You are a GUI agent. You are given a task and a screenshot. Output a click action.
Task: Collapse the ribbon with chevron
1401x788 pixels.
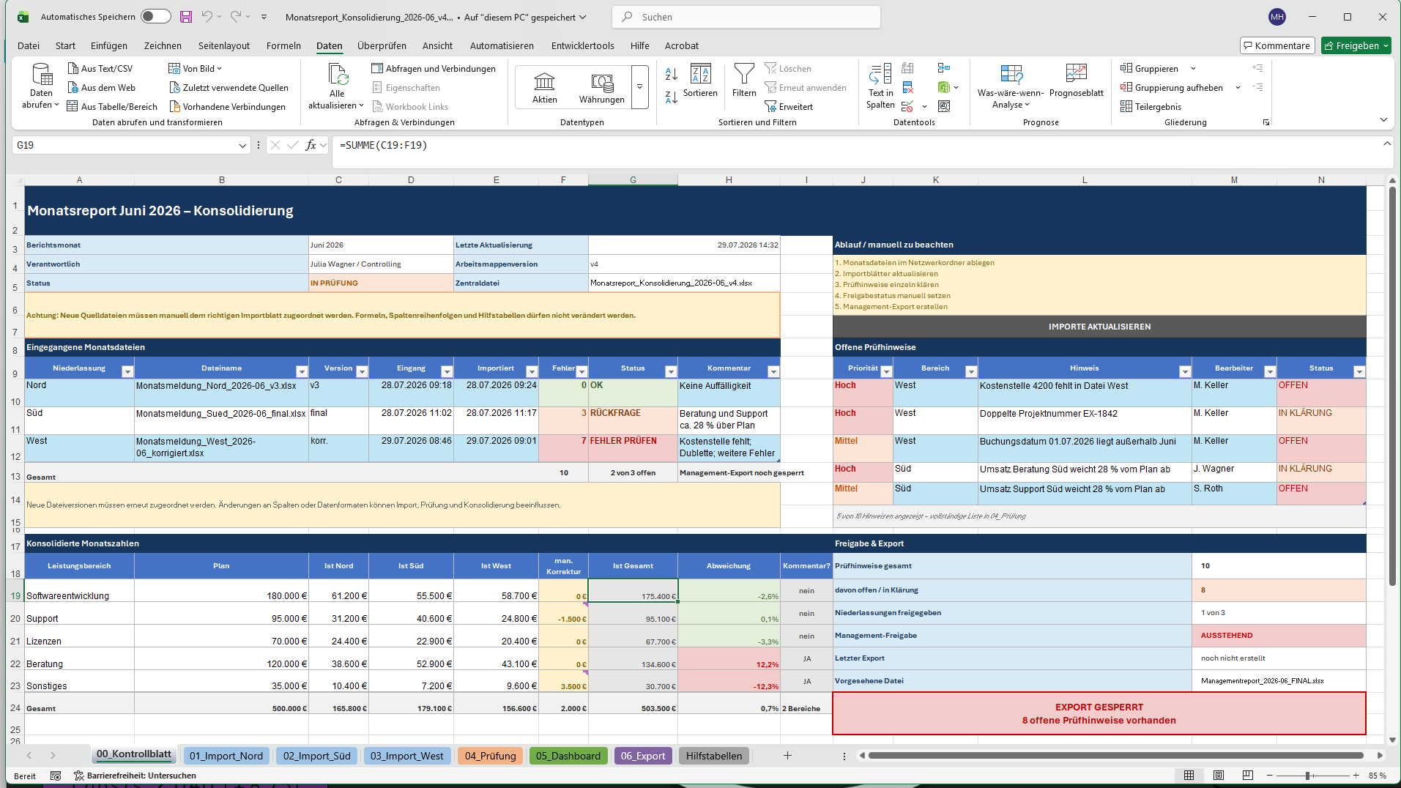(1383, 119)
